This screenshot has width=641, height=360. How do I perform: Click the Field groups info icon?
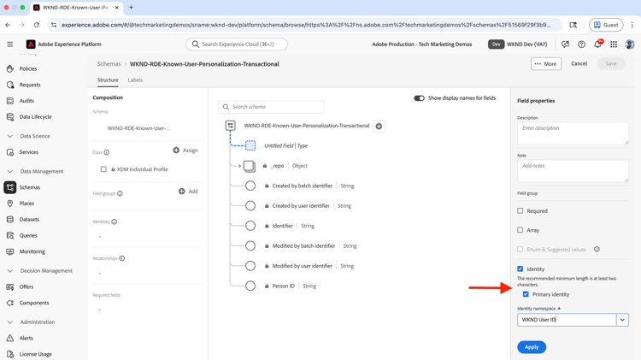click(121, 193)
